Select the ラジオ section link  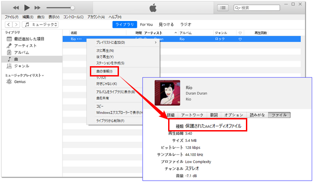pos(186,25)
